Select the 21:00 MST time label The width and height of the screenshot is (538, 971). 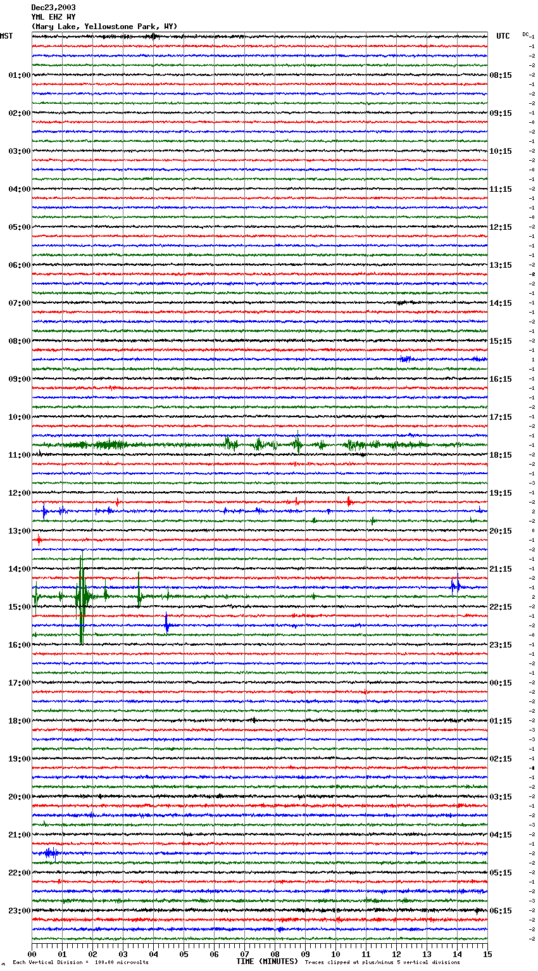pos(19,835)
